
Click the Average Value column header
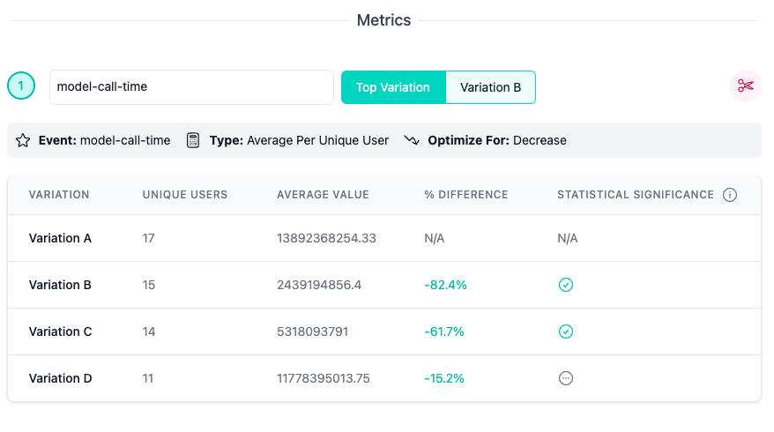click(x=323, y=195)
